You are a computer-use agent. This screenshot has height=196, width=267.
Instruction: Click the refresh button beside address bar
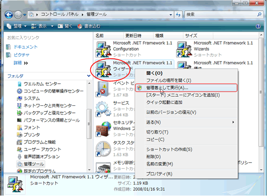point(178,15)
